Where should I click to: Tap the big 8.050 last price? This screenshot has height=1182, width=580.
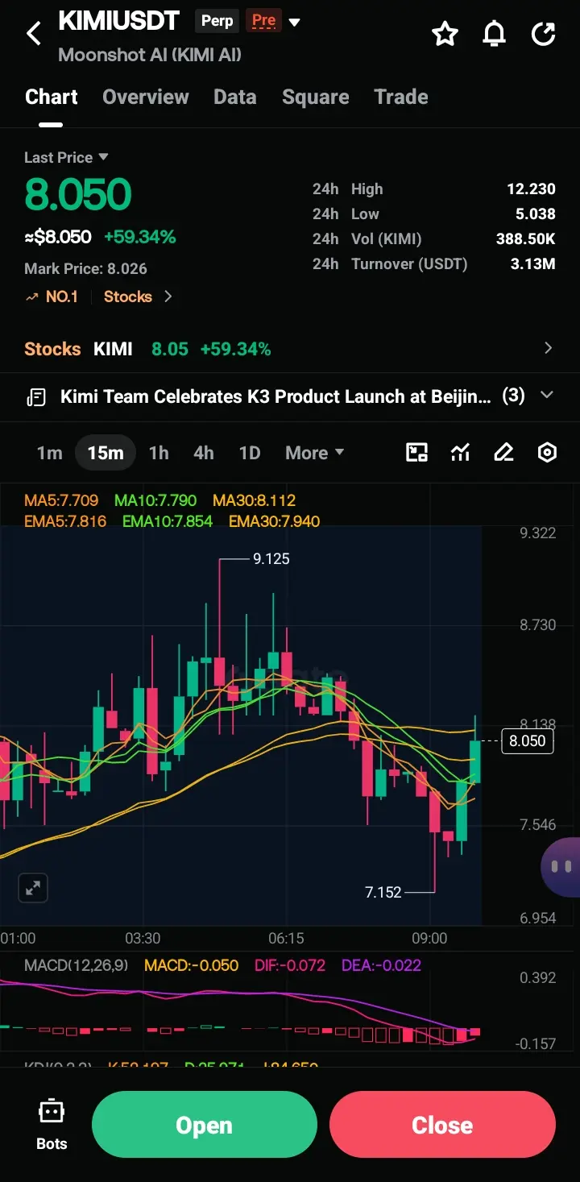pyautogui.click(x=78, y=195)
